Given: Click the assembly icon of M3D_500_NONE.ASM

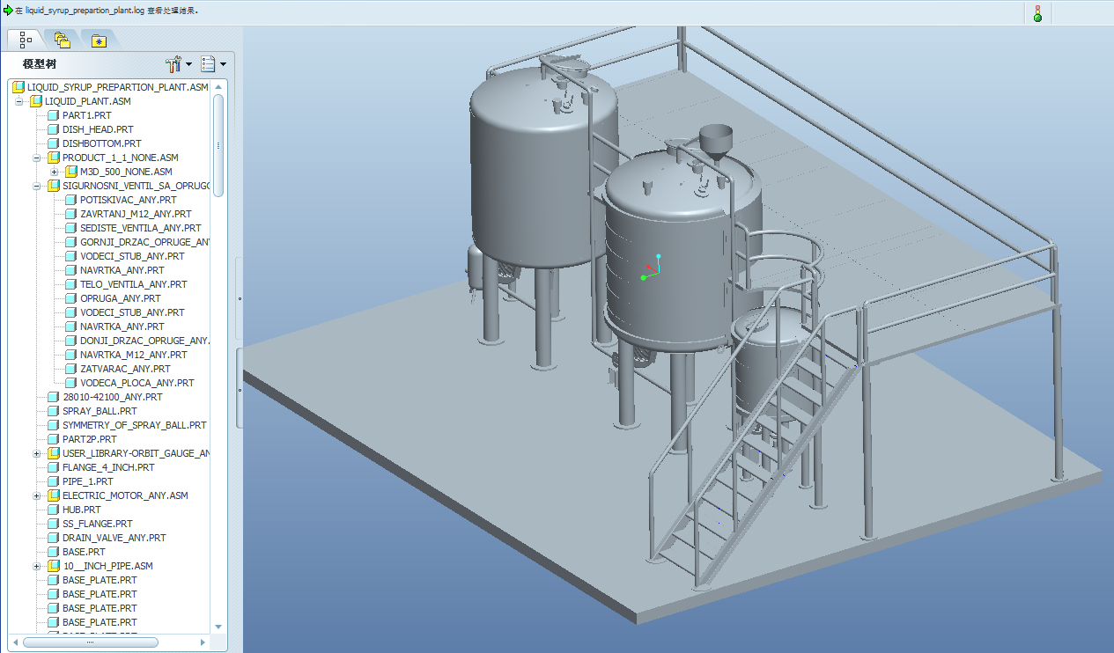Looking at the screenshot, I should (x=70, y=172).
